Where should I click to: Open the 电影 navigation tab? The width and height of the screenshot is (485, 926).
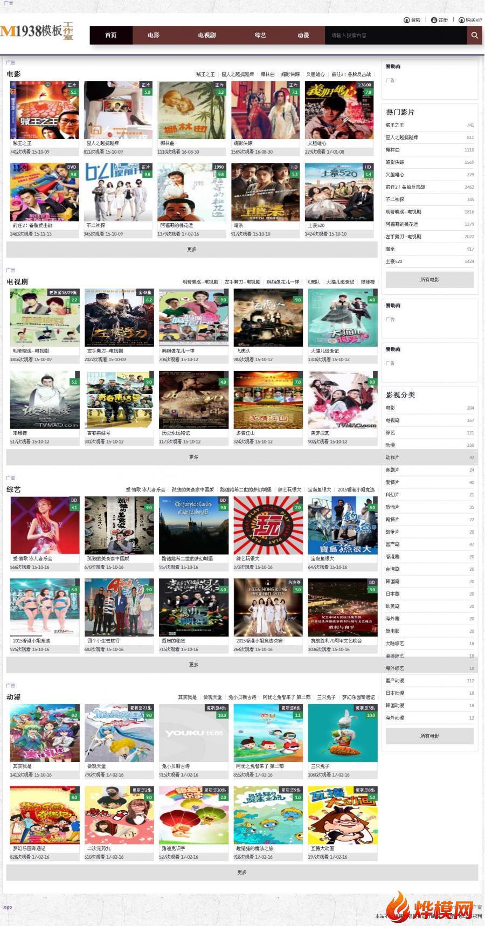tap(154, 36)
